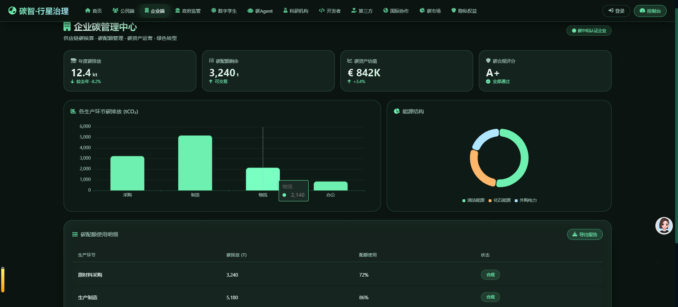The height and width of the screenshot is (307, 678).
Task: Click the 合规 badge in 生产制造 row
Action: tap(490, 297)
